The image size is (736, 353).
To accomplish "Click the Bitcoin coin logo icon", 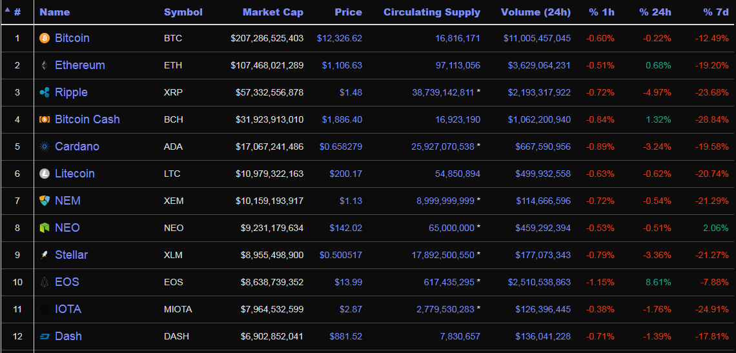I will click(45, 38).
